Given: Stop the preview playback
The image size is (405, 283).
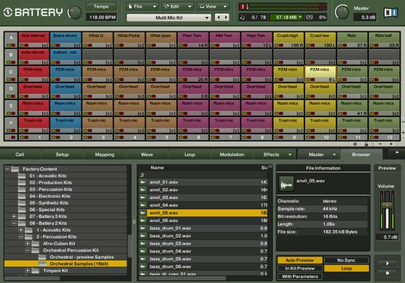Looking at the screenshot, I should [x=387, y=273].
